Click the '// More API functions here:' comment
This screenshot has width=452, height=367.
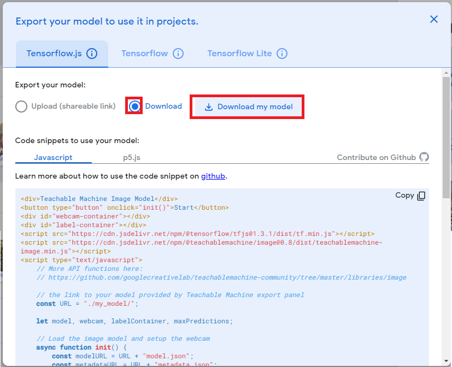90,269
